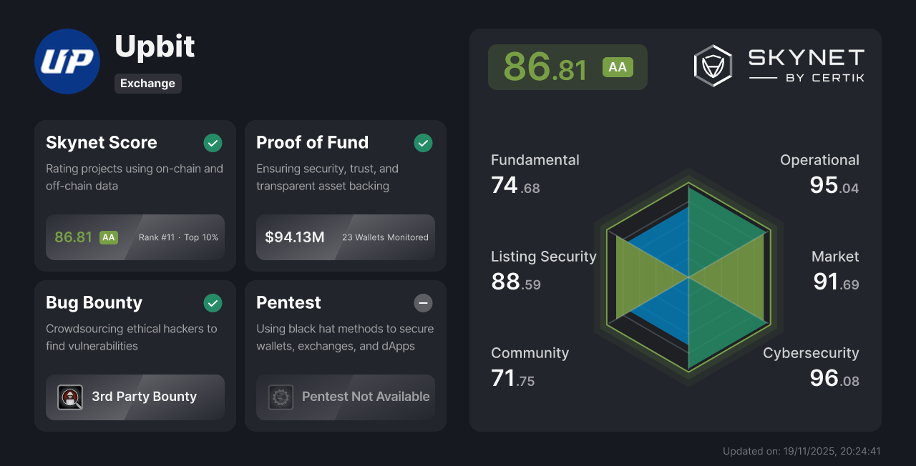Click the AA rating badge in the score banner
The image size is (916, 466).
tap(618, 66)
